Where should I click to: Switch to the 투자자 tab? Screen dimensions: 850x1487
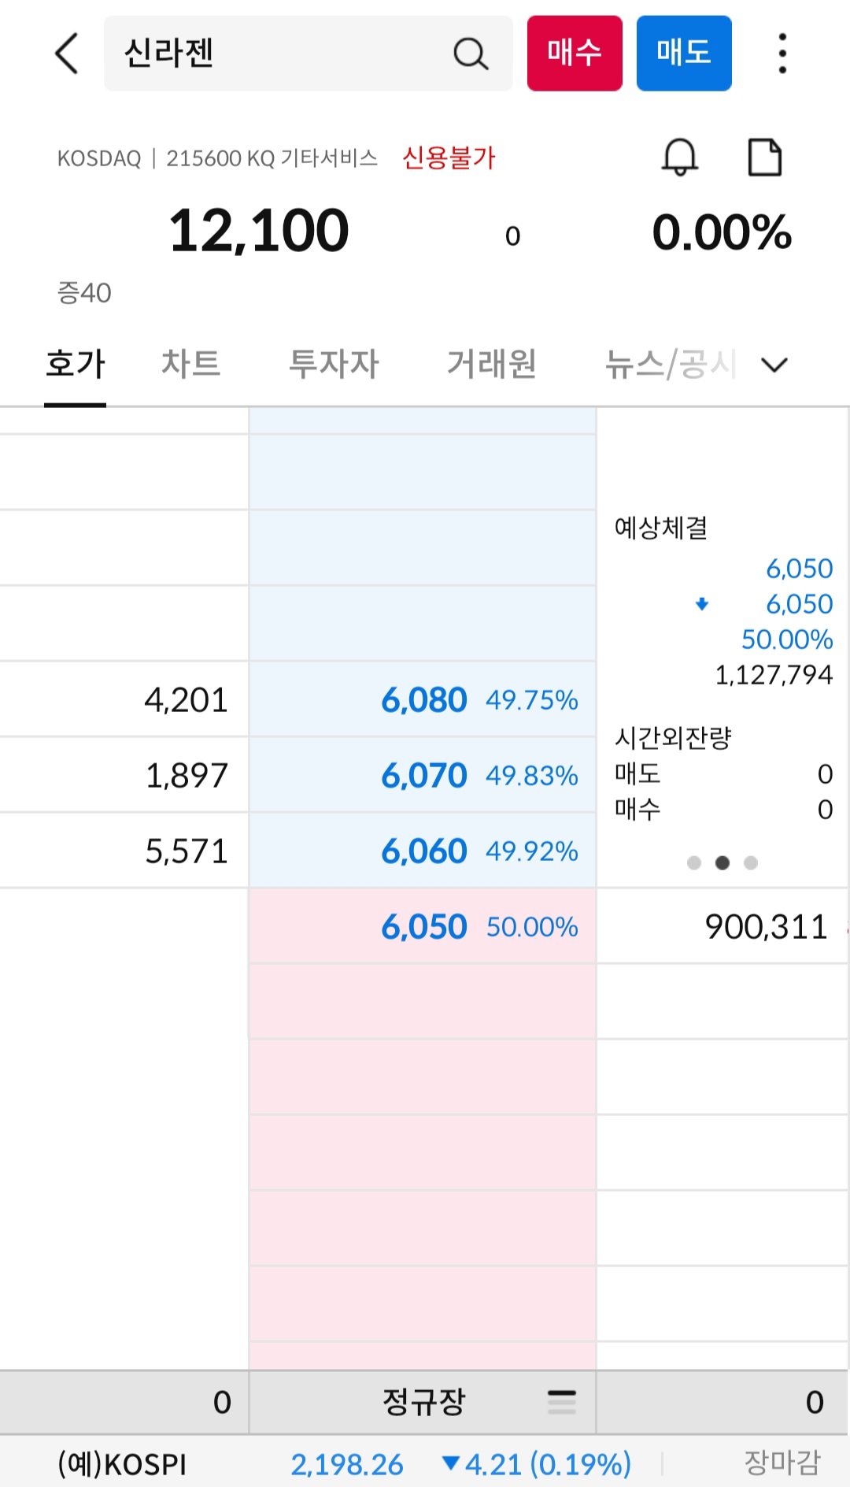click(334, 364)
